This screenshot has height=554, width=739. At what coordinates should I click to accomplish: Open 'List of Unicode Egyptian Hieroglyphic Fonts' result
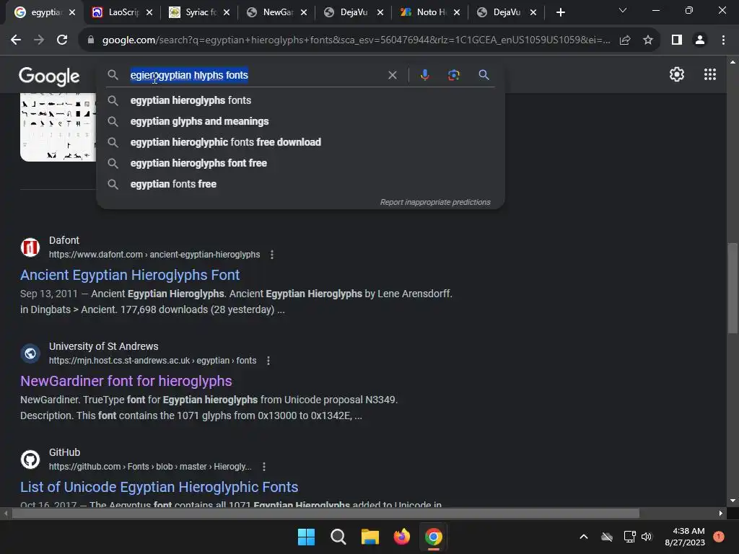[159, 487]
